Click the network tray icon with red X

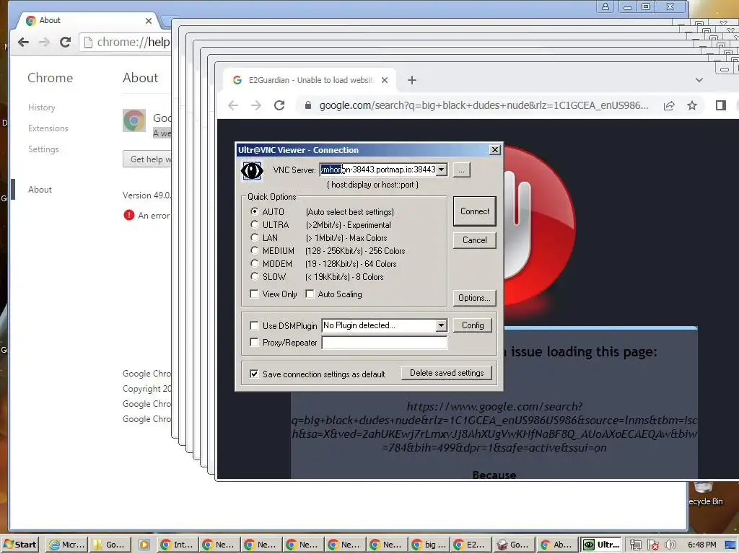click(652, 545)
